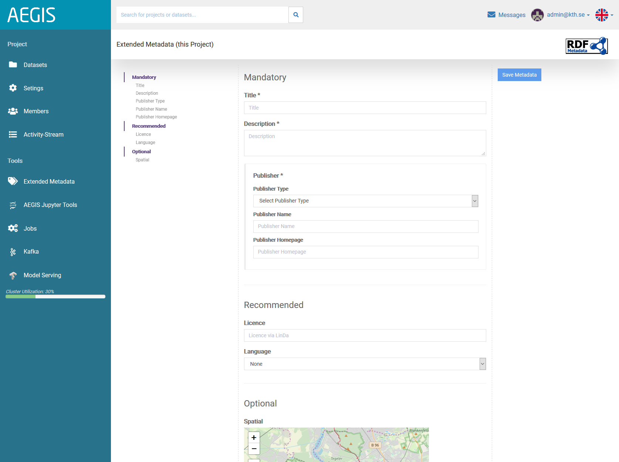619x462 pixels.
Task: Expand the Language None dropdown
Action: coord(365,364)
